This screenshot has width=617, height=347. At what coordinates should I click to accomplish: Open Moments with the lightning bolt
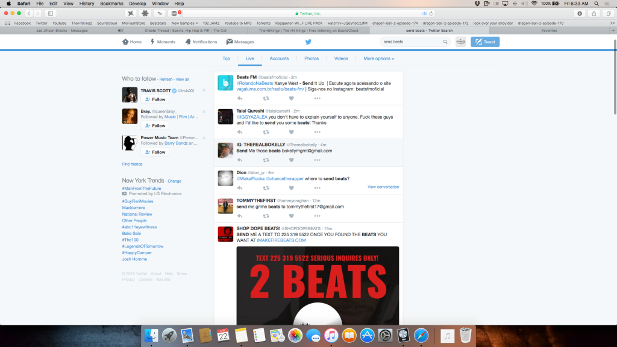[x=163, y=42]
